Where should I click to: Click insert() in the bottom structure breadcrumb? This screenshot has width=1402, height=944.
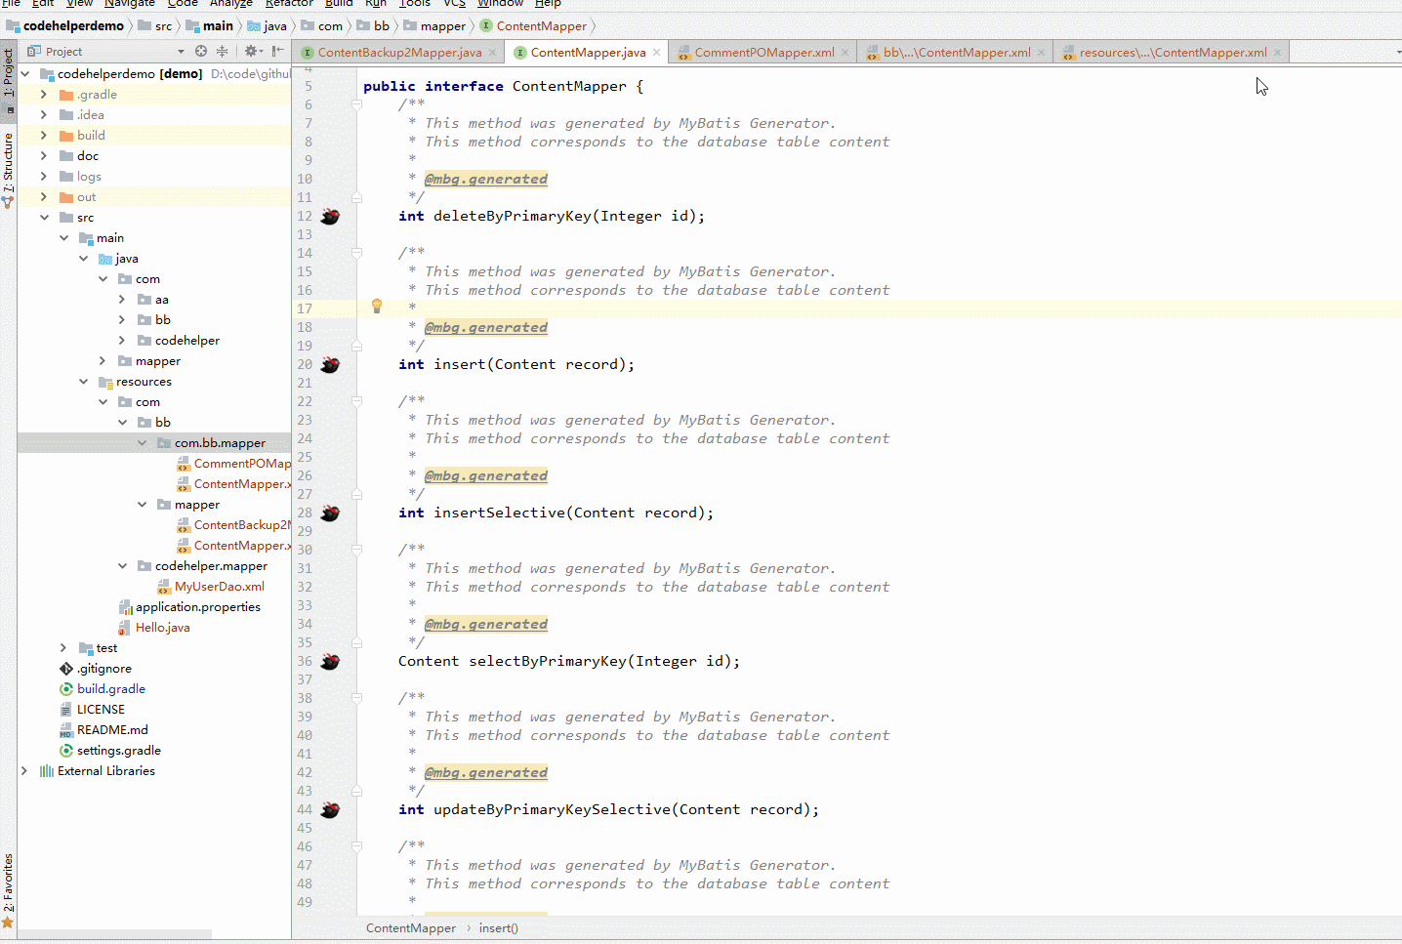(498, 928)
